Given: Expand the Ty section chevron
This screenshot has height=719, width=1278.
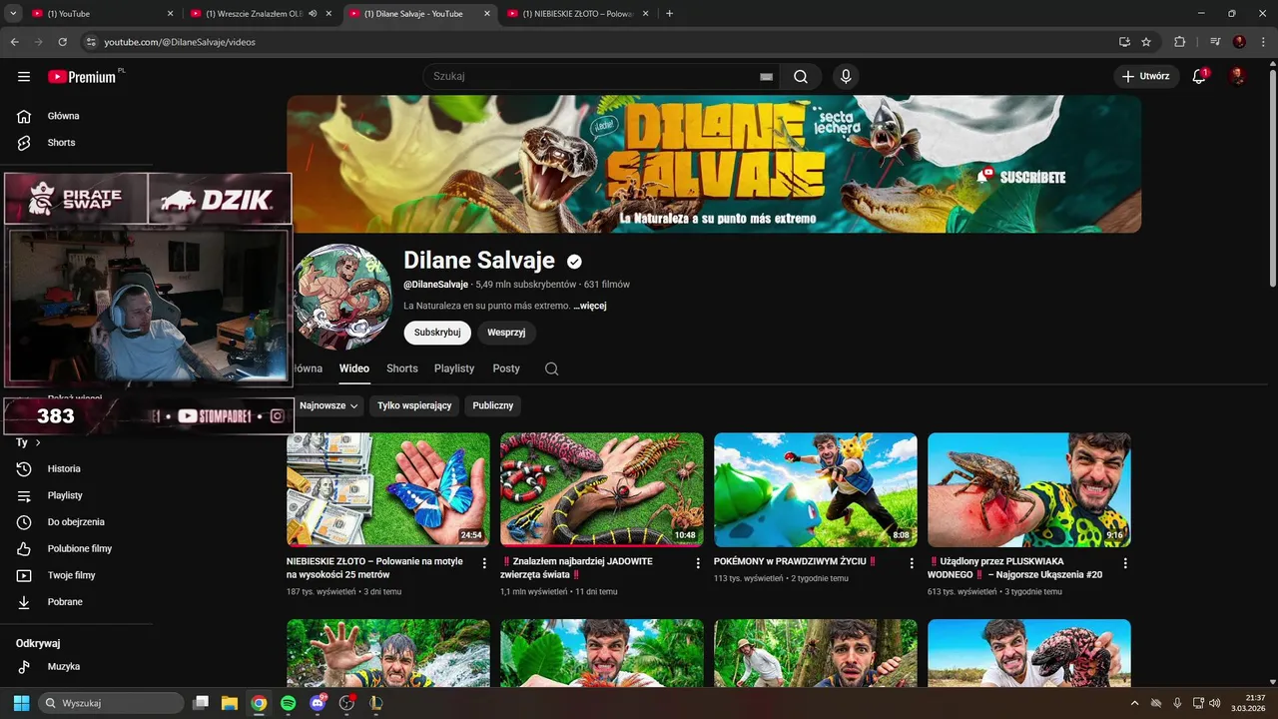Looking at the screenshot, I should click(x=38, y=442).
